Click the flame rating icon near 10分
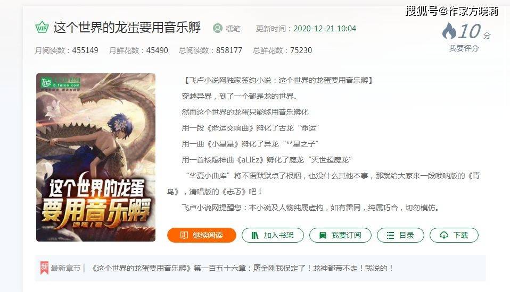The height and width of the screenshot is (292, 510). coord(449,31)
